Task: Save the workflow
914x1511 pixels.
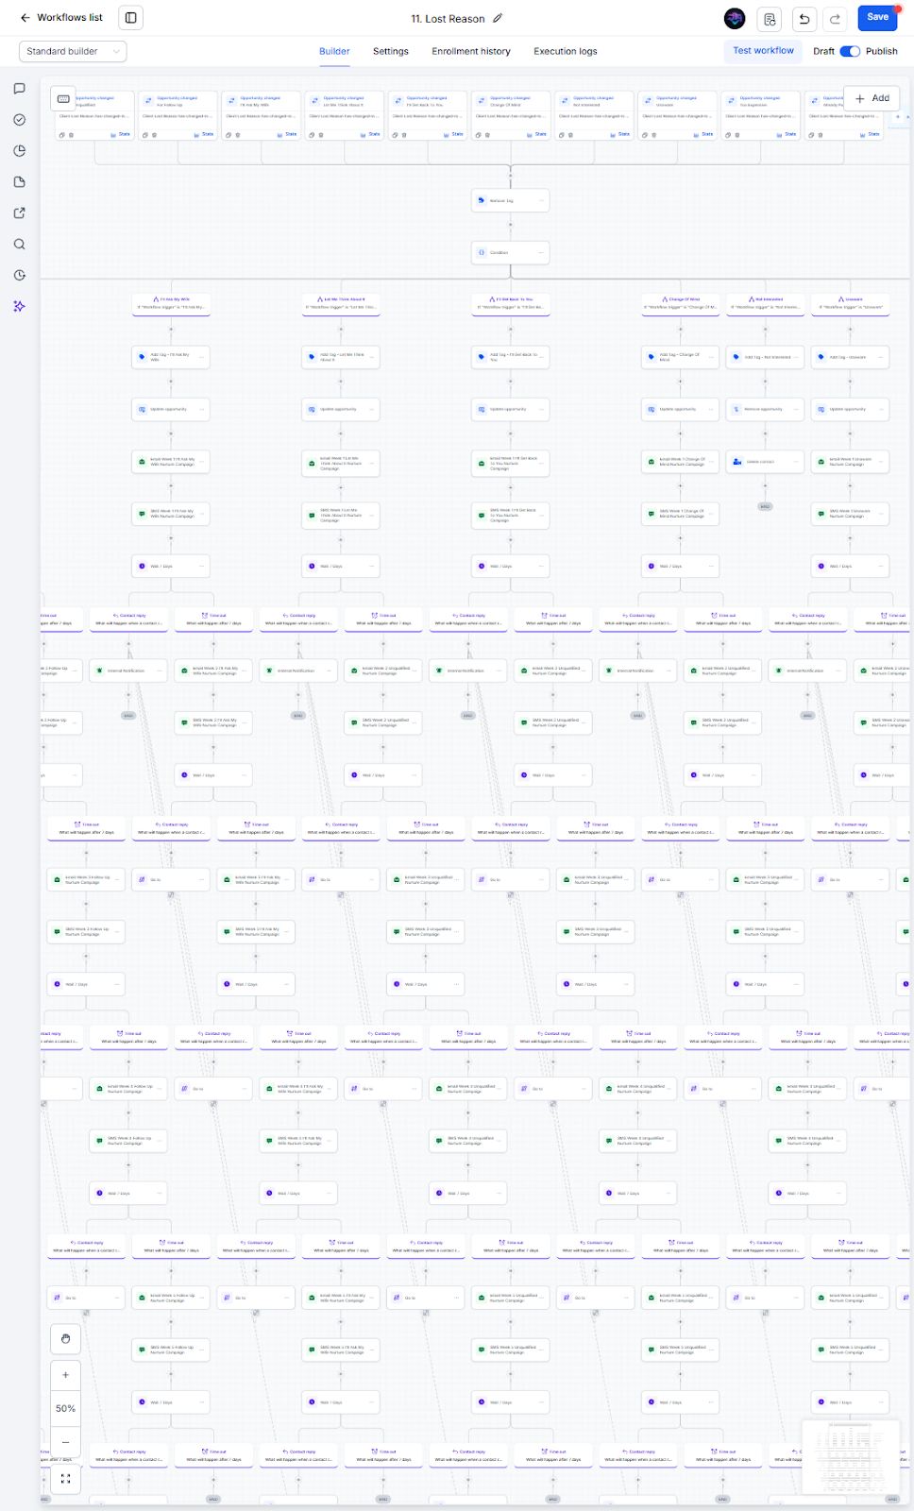Action: [878, 17]
